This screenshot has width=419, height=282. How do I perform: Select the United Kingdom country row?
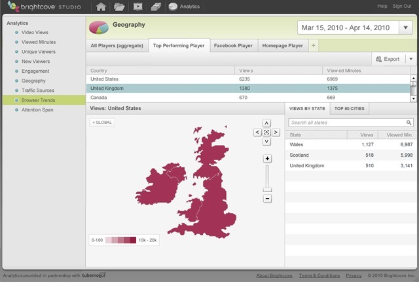(248, 89)
